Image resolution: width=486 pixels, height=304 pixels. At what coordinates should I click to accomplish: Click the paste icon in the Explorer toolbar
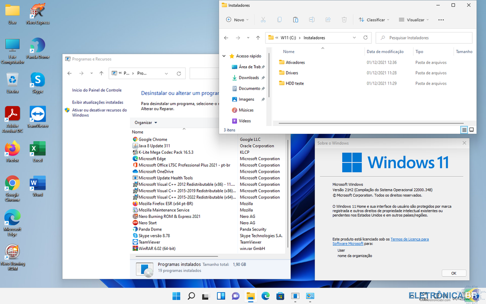click(x=295, y=20)
